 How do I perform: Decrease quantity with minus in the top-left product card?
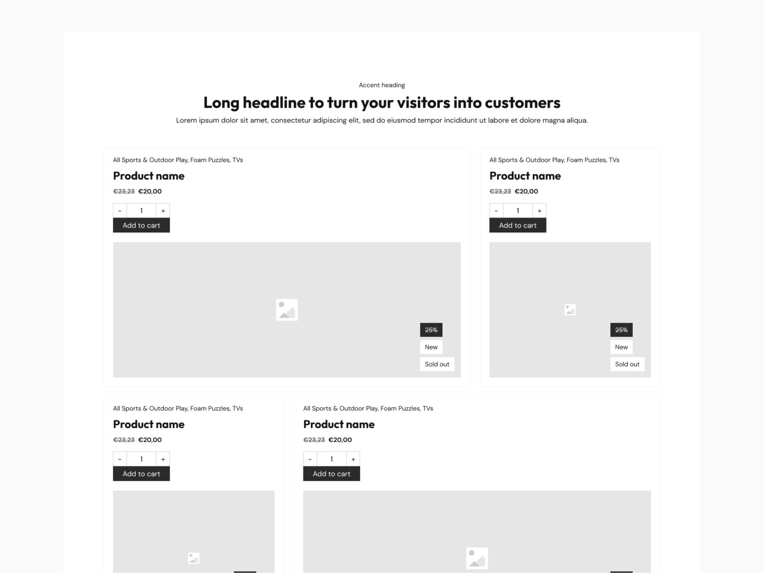click(120, 211)
